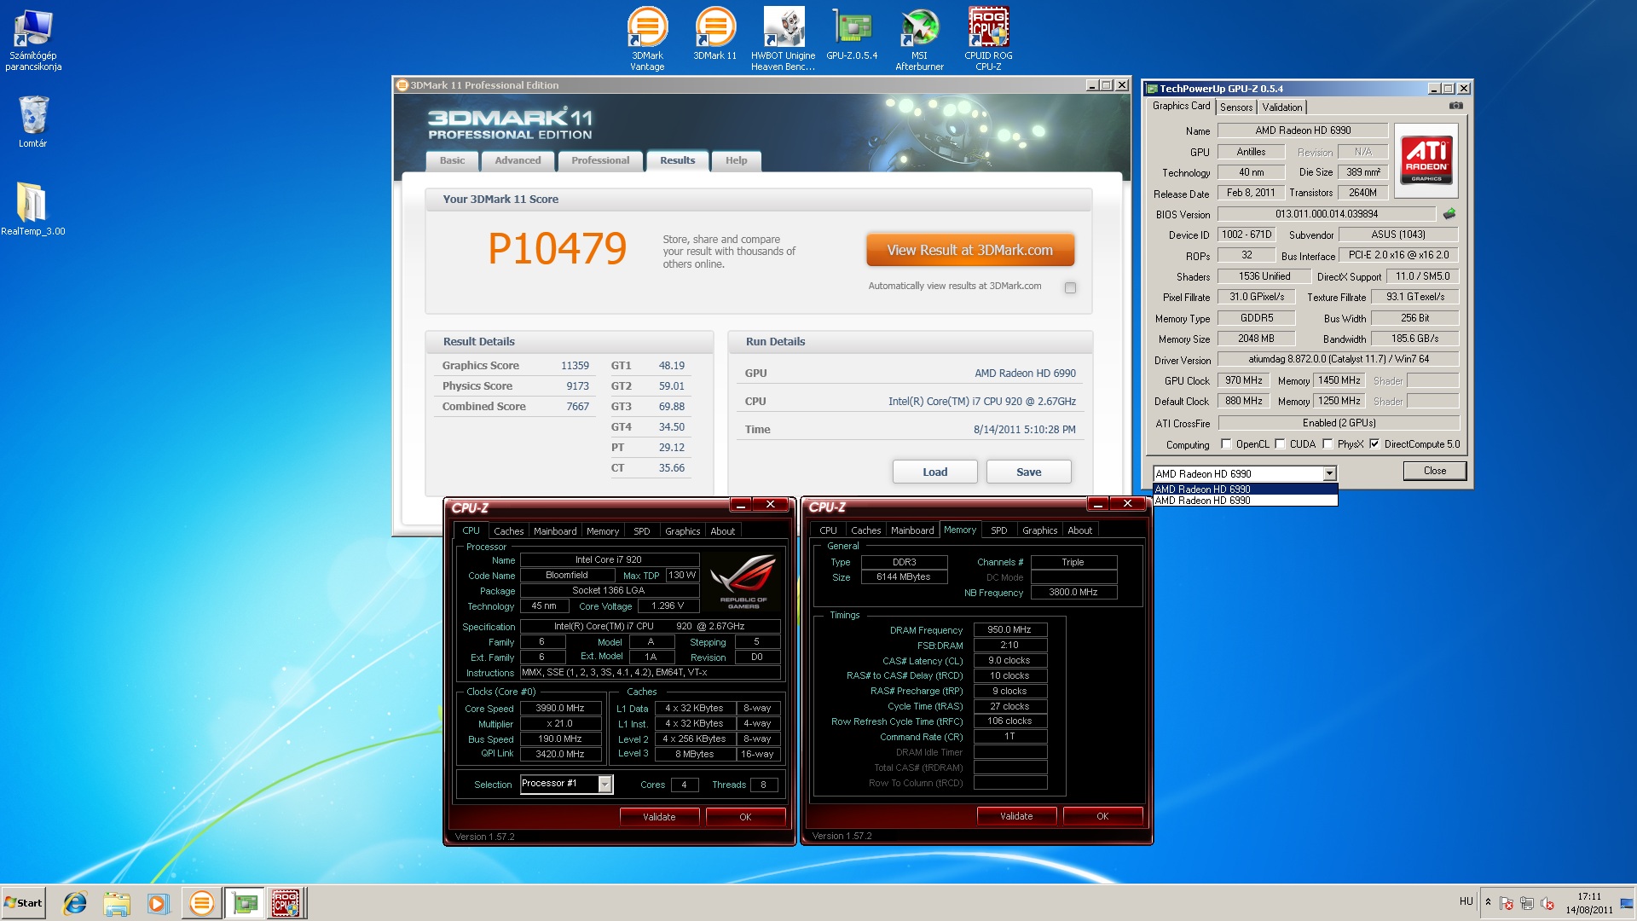Open the 3DMark Vantage desktop shortcut

pos(647,29)
